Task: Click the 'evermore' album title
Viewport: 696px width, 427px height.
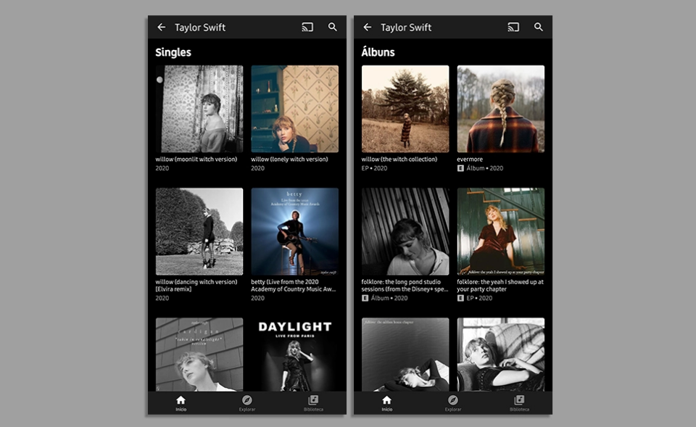Action: [470, 159]
